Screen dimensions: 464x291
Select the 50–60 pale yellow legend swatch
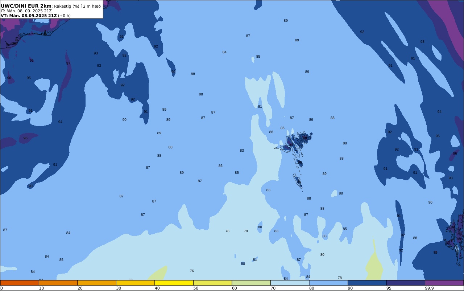point(212,283)
